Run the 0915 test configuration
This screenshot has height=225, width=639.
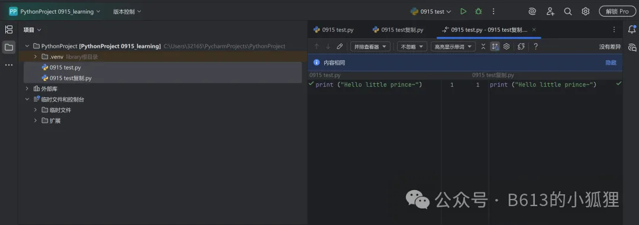(x=463, y=11)
